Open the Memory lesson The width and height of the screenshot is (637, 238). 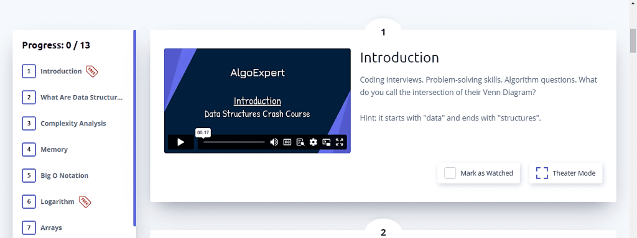54,150
